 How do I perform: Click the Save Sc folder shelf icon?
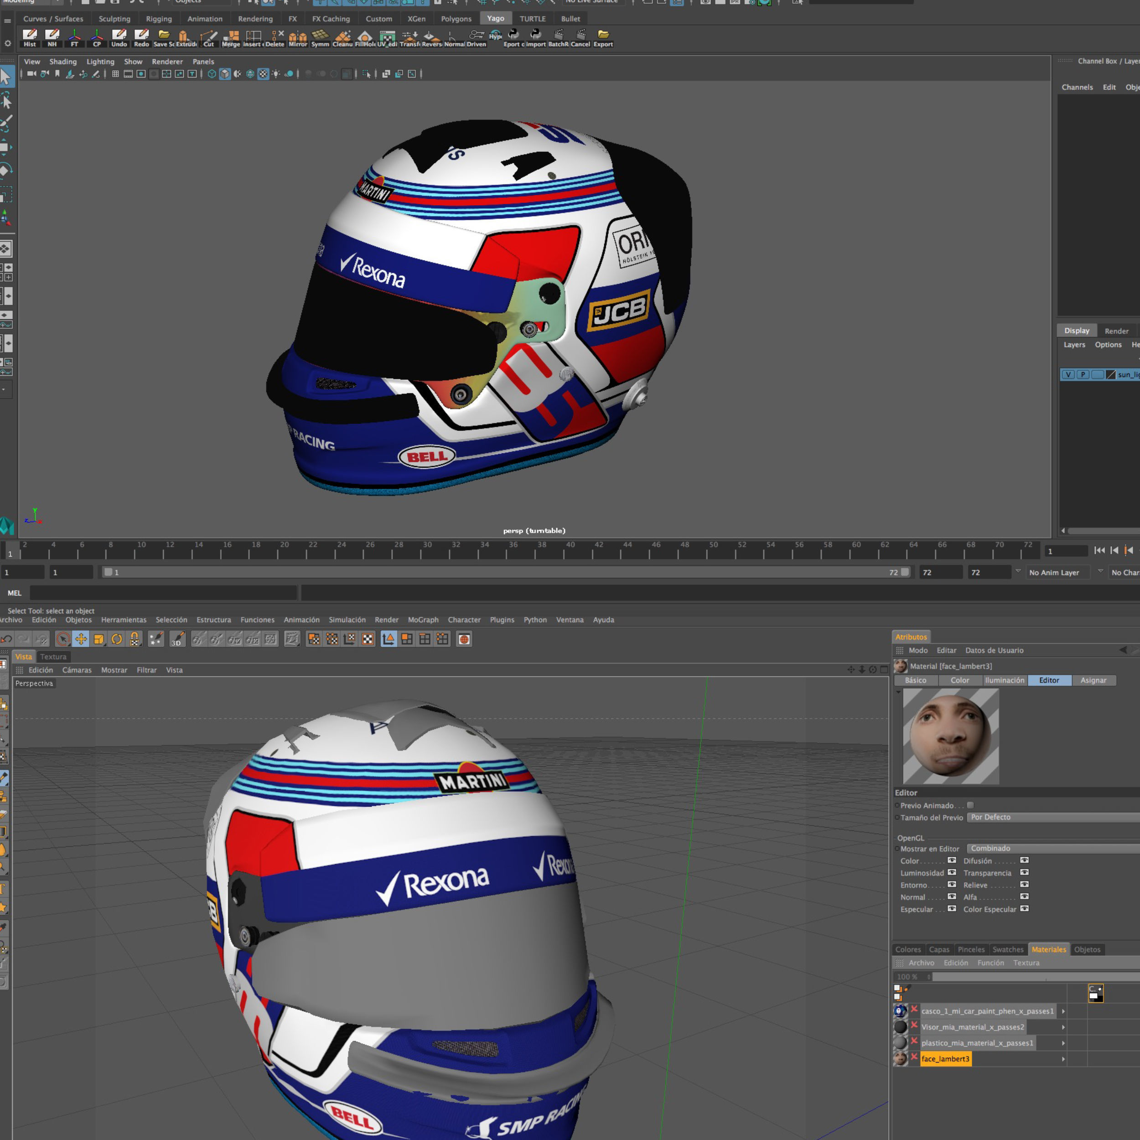pos(163,38)
